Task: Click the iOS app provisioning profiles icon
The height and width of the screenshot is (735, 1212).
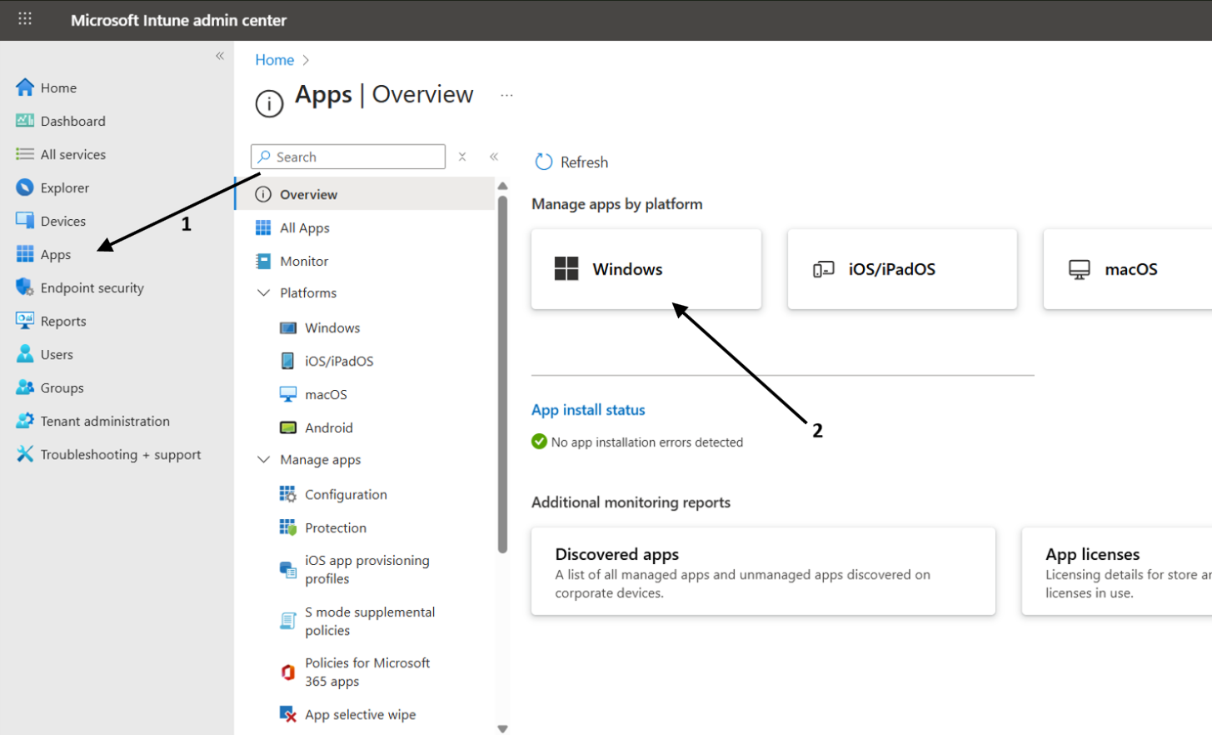Action: point(287,570)
